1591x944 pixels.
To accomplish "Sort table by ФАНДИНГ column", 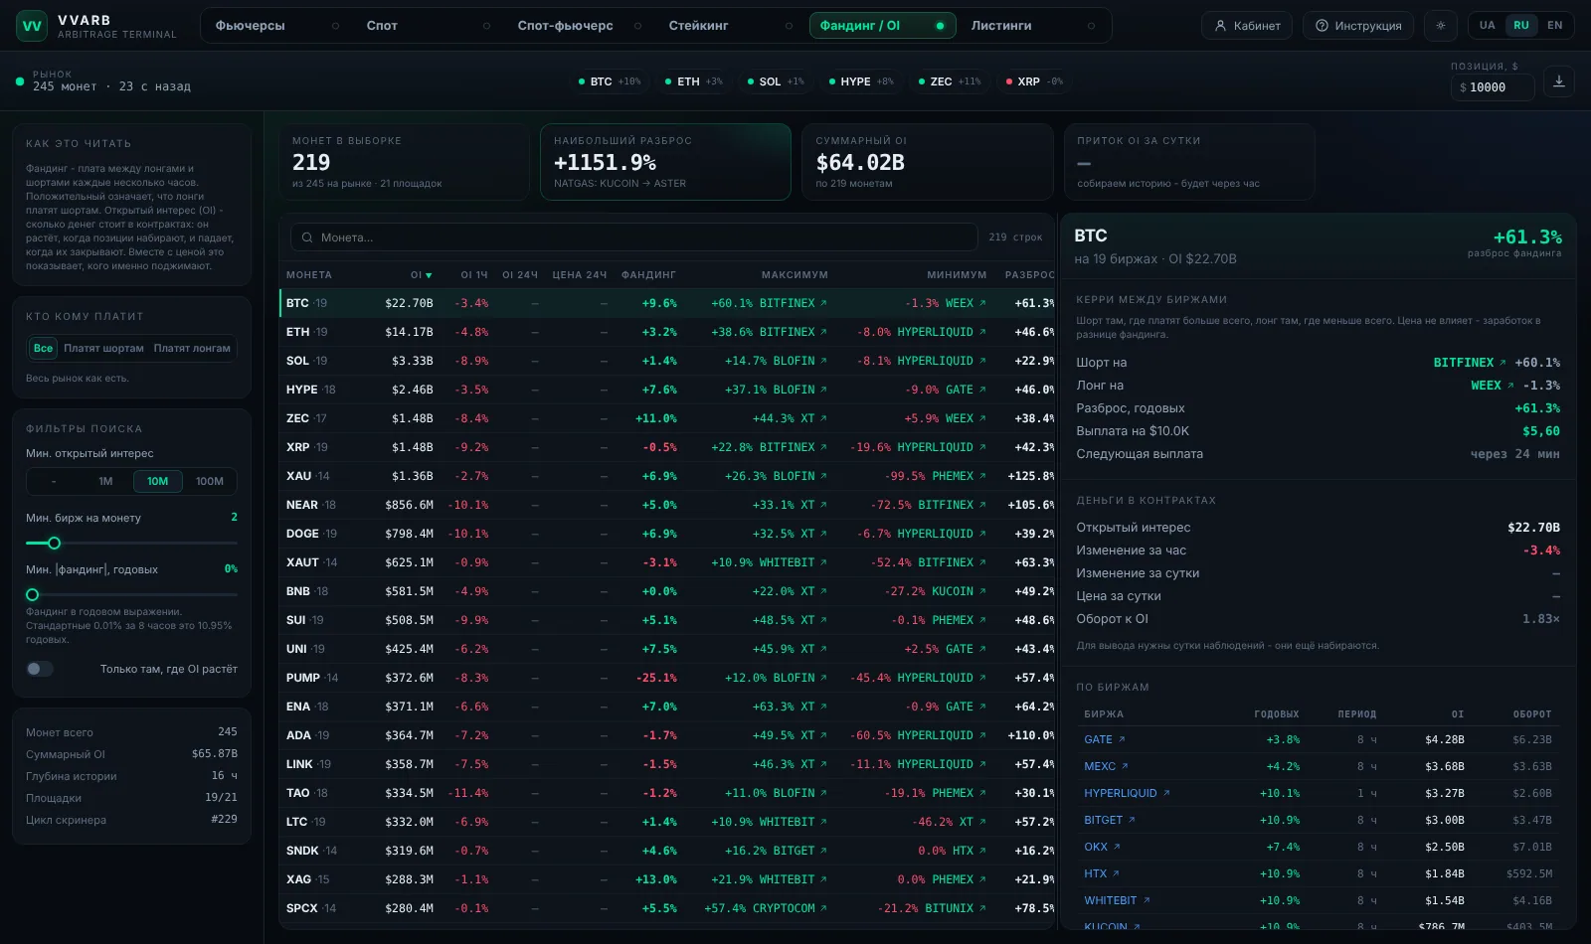I will 648,275.
